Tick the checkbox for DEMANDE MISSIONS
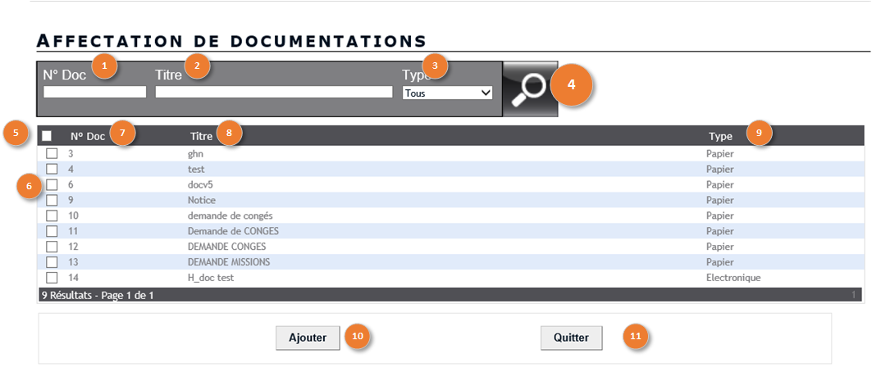Screen dimensions: 872x372 (x=52, y=262)
